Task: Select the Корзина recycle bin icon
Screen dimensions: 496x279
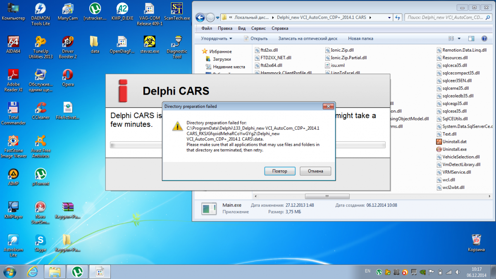Action: click(476, 243)
